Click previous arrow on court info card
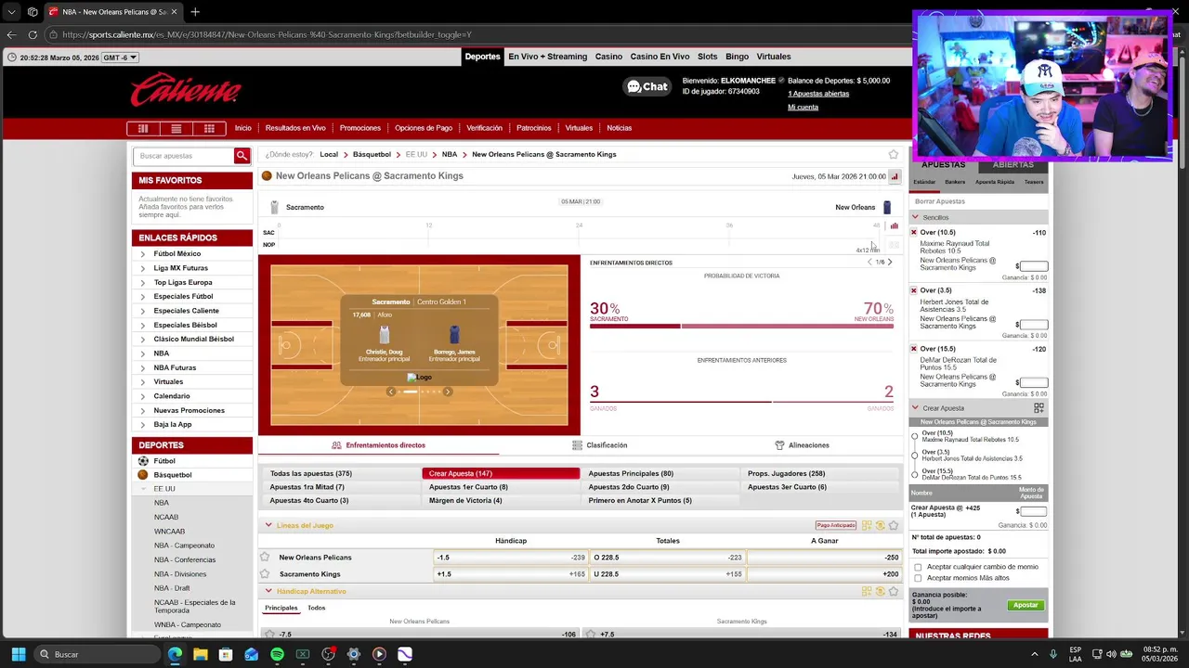The image size is (1189, 668). pyautogui.click(x=391, y=392)
